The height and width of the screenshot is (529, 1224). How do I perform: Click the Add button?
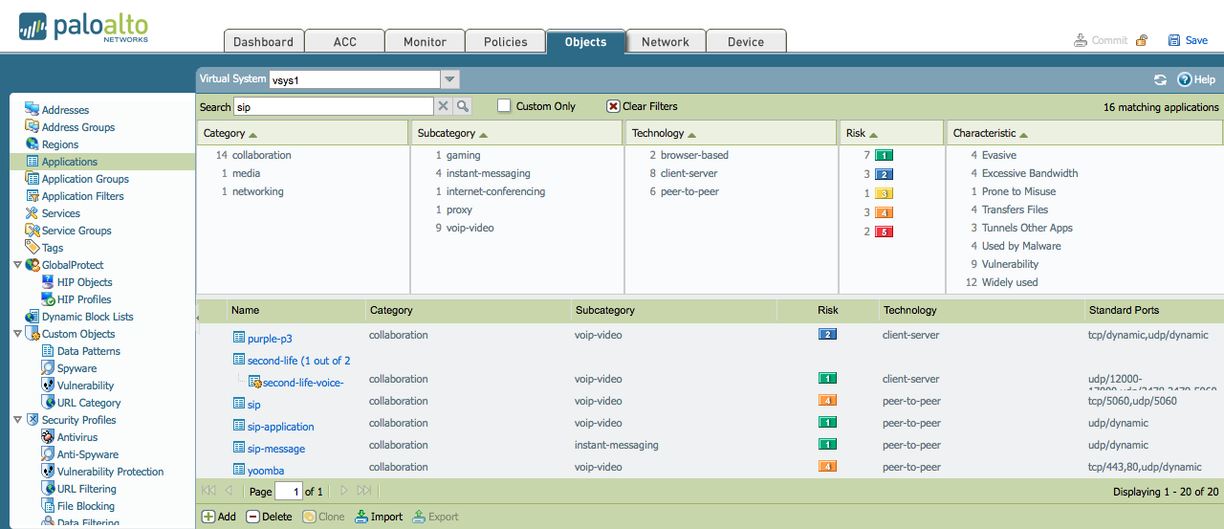[218, 517]
